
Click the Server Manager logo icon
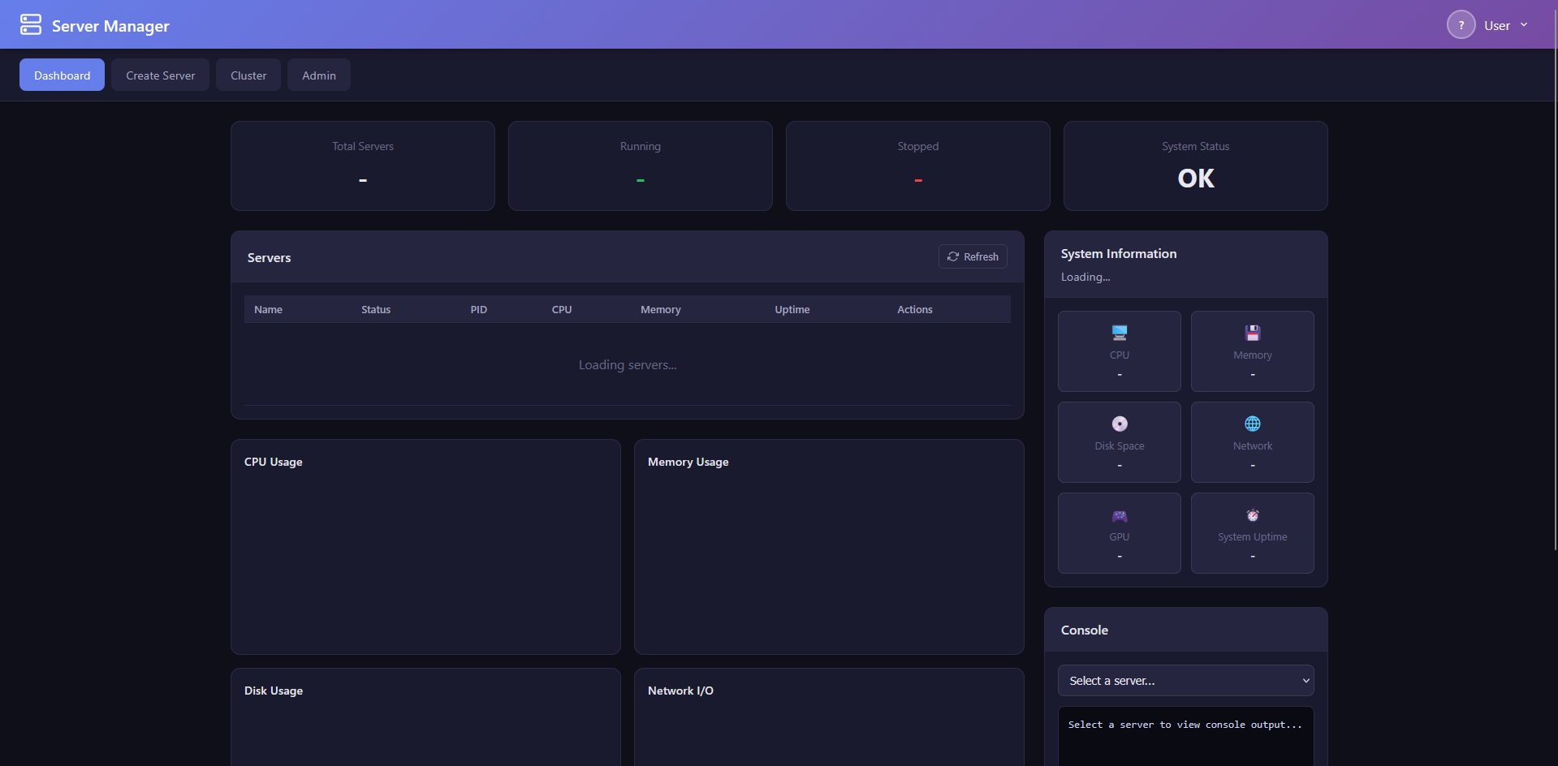[x=31, y=25]
